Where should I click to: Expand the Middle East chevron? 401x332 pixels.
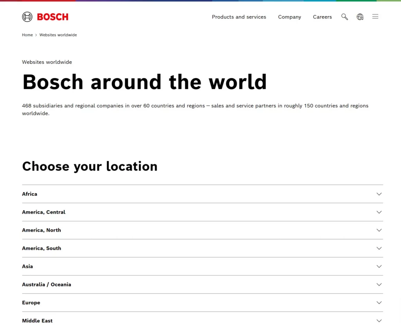click(x=379, y=321)
